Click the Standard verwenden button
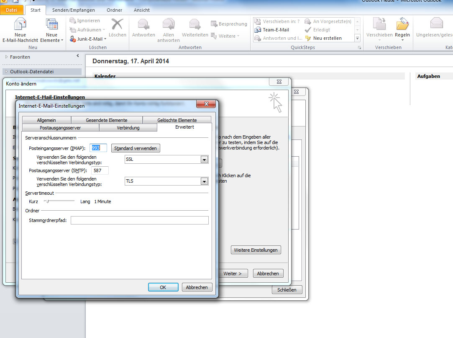The image size is (453, 338). [136, 148]
